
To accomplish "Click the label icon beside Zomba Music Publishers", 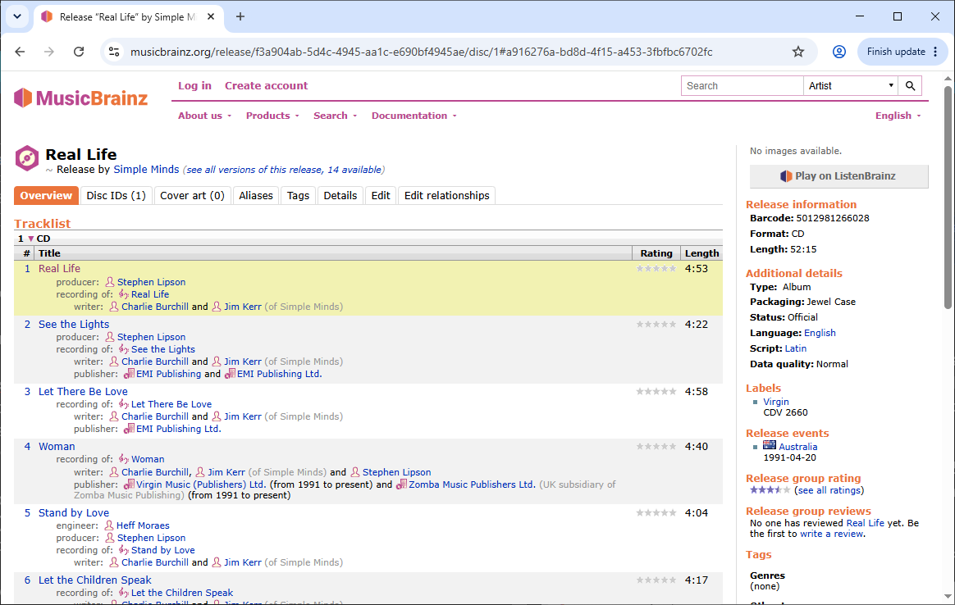I will [x=400, y=484].
